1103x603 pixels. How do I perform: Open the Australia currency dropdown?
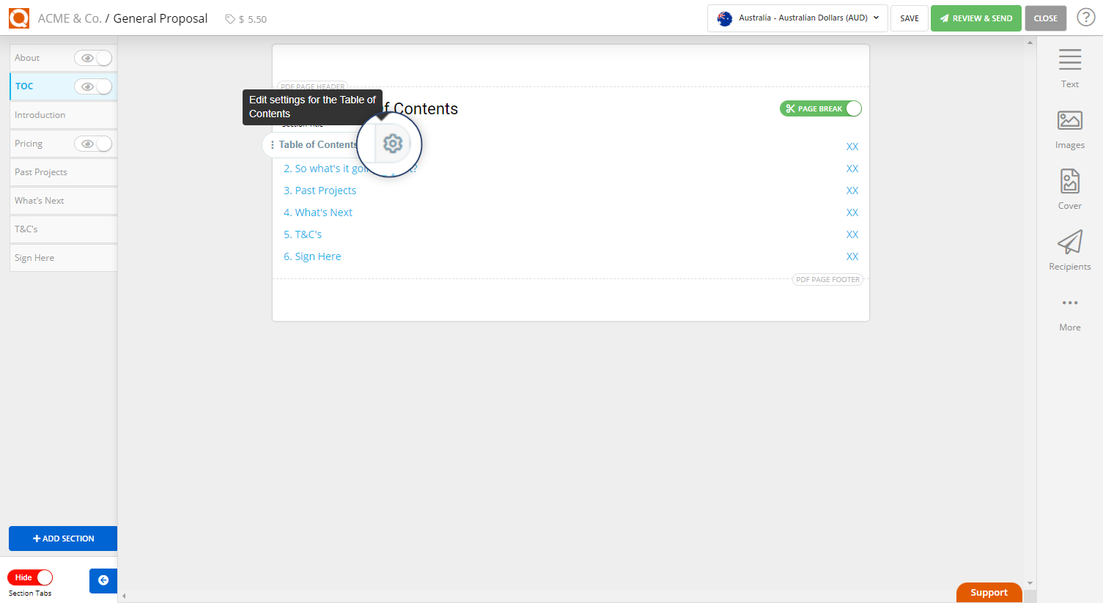pyautogui.click(x=797, y=18)
